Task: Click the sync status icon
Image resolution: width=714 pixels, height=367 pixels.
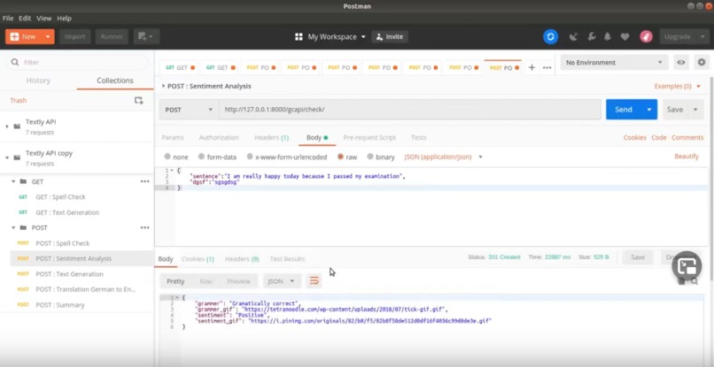Action: [x=550, y=37]
